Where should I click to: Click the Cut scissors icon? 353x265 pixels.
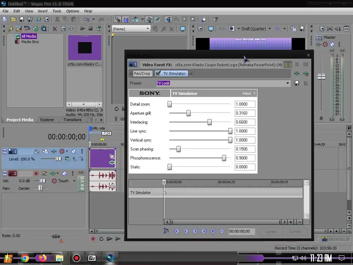(x=58, y=19)
